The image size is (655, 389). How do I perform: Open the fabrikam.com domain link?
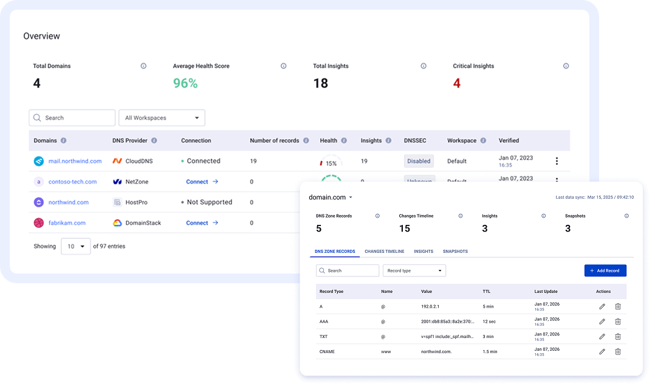coord(67,223)
